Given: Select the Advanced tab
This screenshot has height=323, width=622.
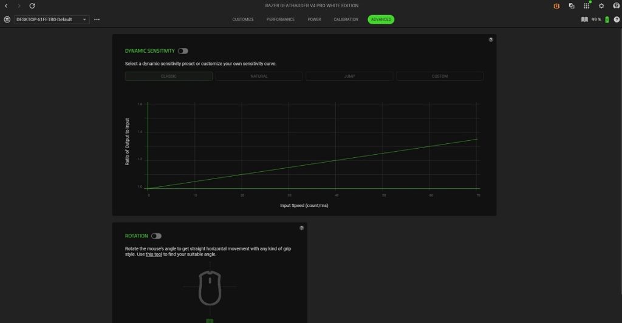Looking at the screenshot, I should [381, 19].
